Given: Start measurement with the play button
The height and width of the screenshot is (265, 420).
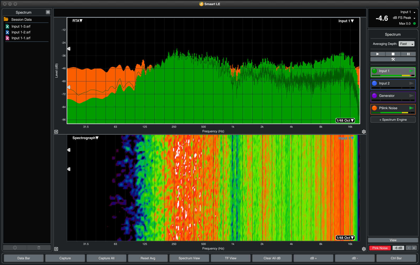Looking at the screenshot, I should point(378,54).
